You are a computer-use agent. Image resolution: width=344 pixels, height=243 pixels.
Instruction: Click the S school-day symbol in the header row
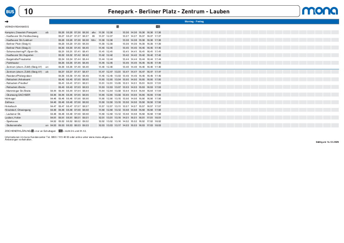pyautogui.click(x=118, y=26)
